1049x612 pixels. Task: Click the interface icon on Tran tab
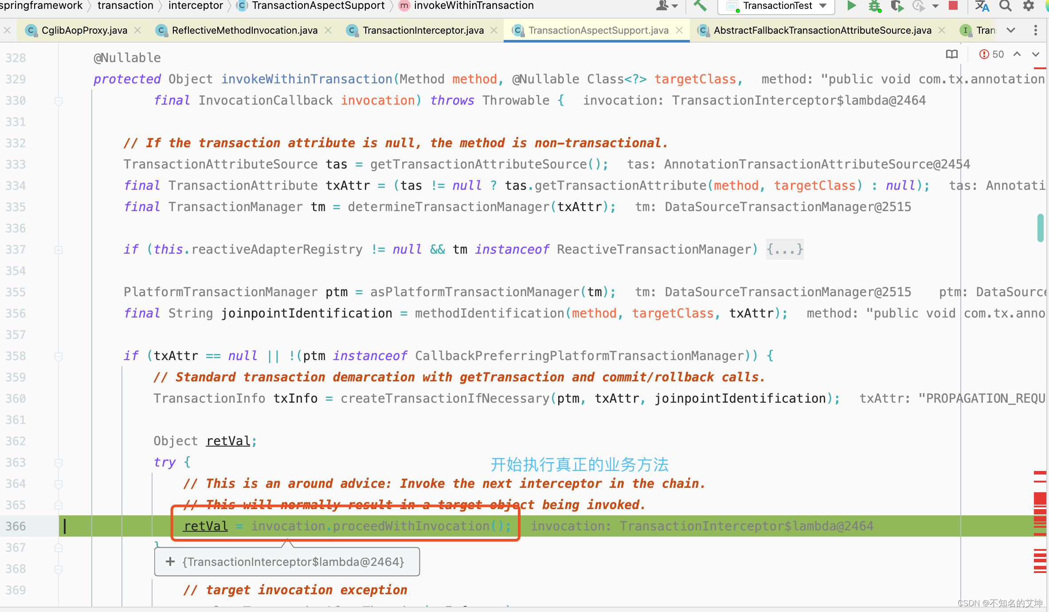(x=965, y=30)
